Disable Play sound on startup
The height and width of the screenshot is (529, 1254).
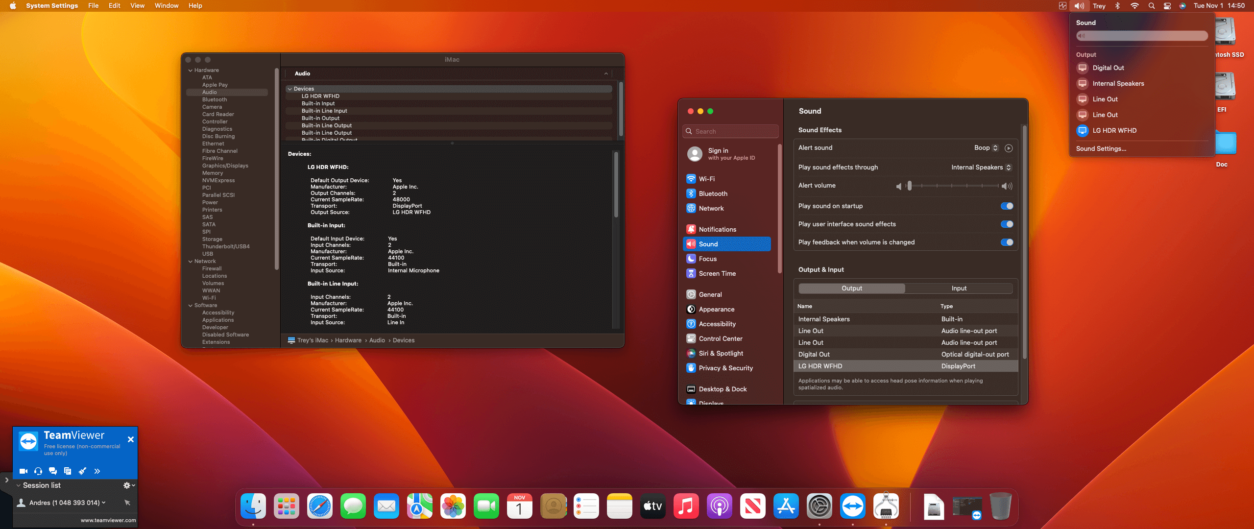tap(1007, 206)
